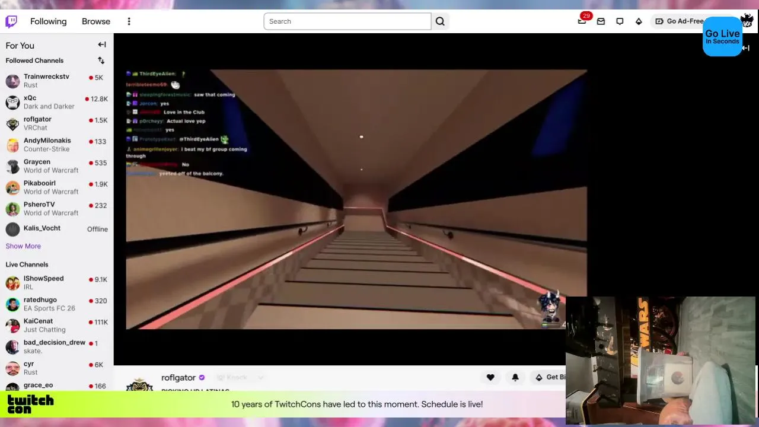The width and height of the screenshot is (759, 427).
Task: Click xQc avatar icon
Action: (12, 103)
